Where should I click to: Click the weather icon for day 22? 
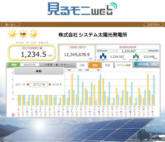[x=112, y=112]
